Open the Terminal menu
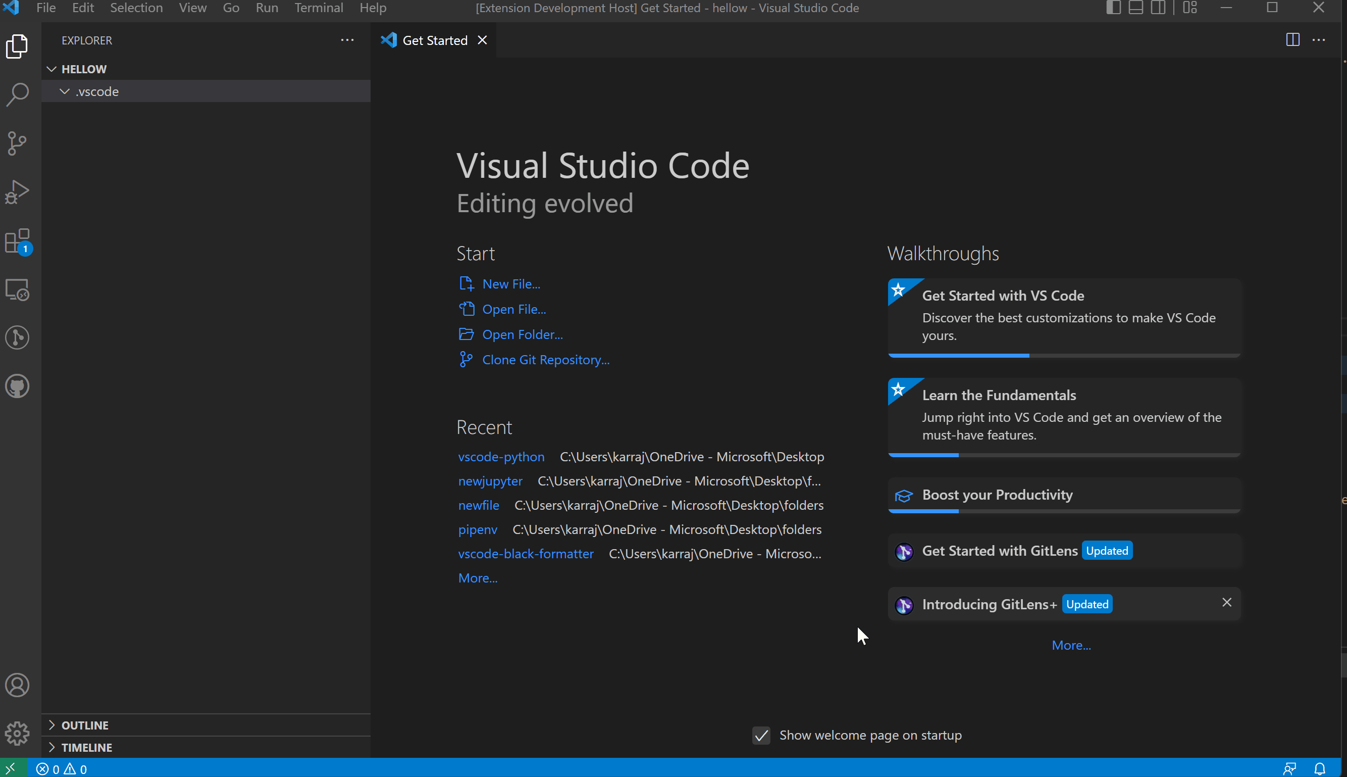Viewport: 1347px width, 777px height. pos(319,8)
